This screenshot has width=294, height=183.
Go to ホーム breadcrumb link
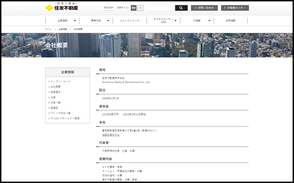point(48,29)
